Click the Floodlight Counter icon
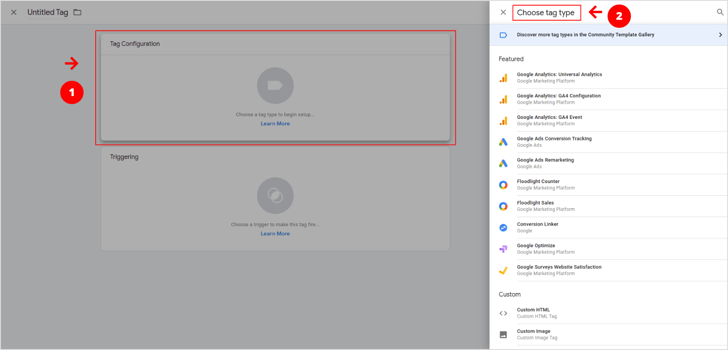 [x=503, y=185]
